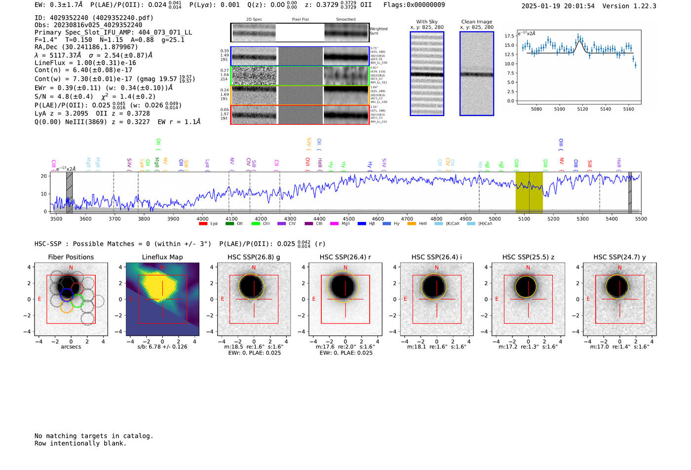Select the Primary Spec_Slot_IFU_AMP: 404_073_071_LL line
The image size is (691, 470).
pos(114,33)
